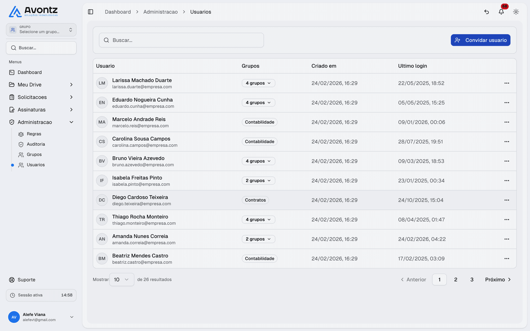Viewport: 530px width, 331px height.
Task: Go to page 2 of results
Action: 455,280
